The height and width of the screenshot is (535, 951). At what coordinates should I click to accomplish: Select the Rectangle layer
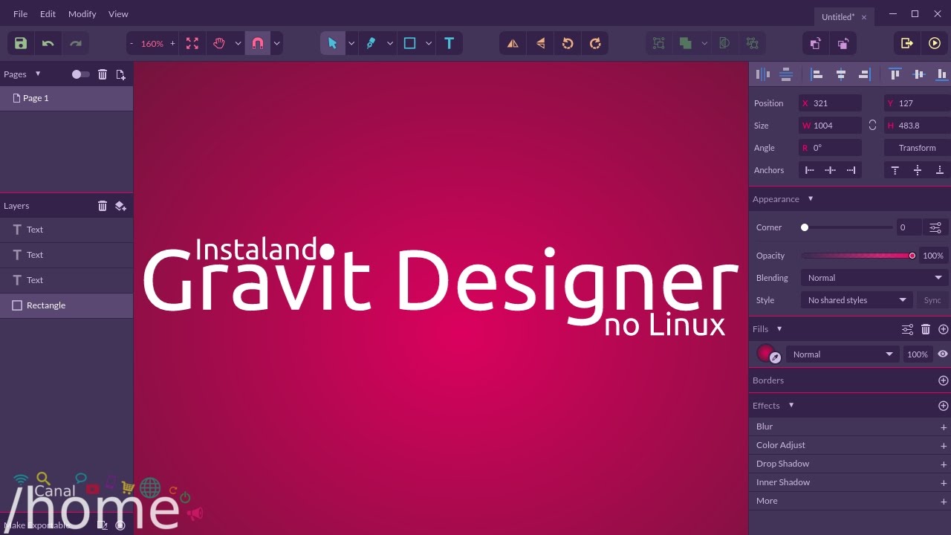tap(46, 305)
